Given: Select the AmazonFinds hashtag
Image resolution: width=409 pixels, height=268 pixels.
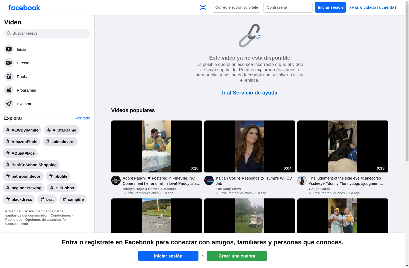Looking at the screenshot, I should [21, 141].
